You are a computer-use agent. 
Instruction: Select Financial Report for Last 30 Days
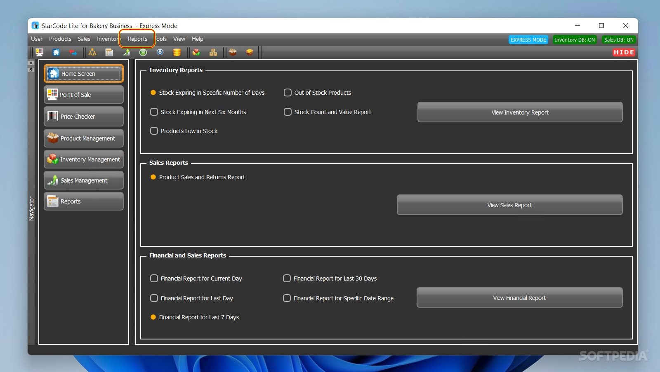330,278
